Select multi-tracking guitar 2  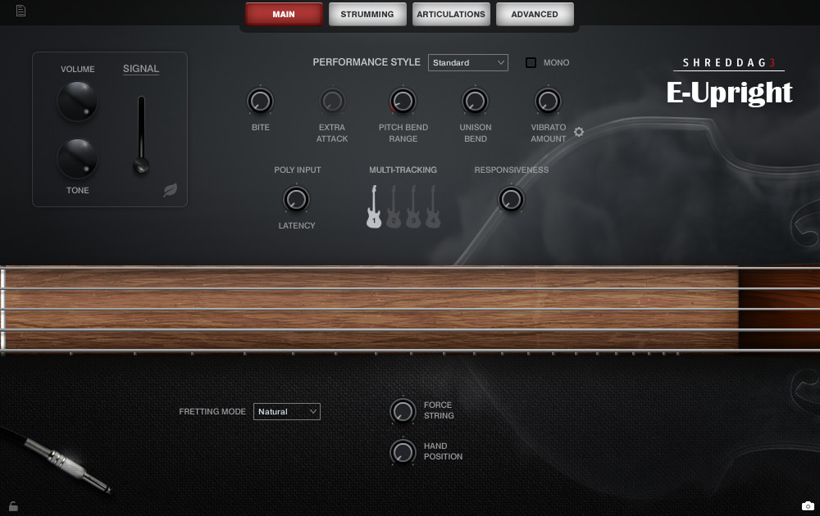point(394,207)
